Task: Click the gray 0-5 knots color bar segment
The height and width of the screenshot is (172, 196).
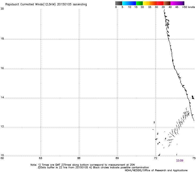Action: pos(119,3)
